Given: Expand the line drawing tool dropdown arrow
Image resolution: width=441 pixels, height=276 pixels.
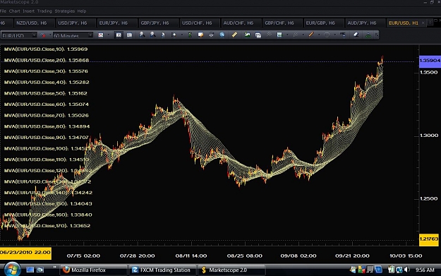Looking at the screenshot, I should (x=319, y=35).
